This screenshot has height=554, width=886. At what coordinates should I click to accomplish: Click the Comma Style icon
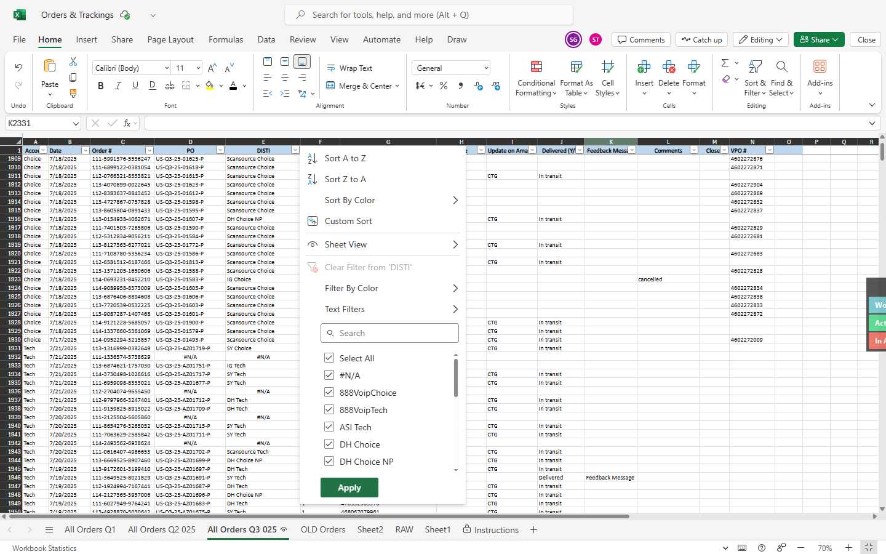coord(461,86)
